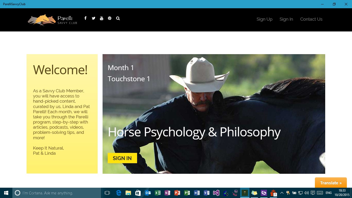Click the battery power tray icon
352x198 pixels.
[x=294, y=193]
